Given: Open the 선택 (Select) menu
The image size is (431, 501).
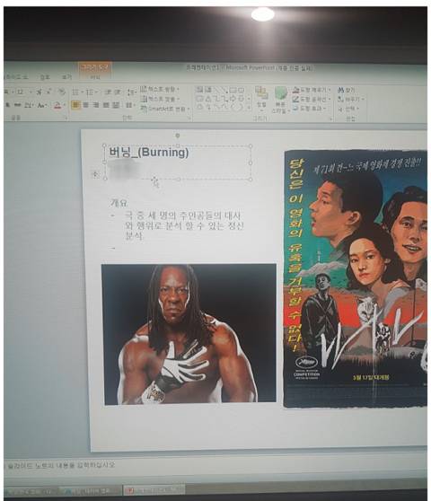Looking at the screenshot, I should 348,109.
